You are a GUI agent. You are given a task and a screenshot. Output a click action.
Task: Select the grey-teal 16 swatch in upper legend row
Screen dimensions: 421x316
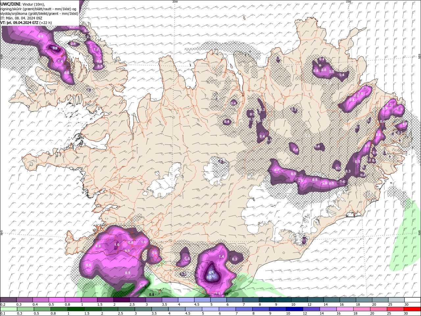[348, 300]
